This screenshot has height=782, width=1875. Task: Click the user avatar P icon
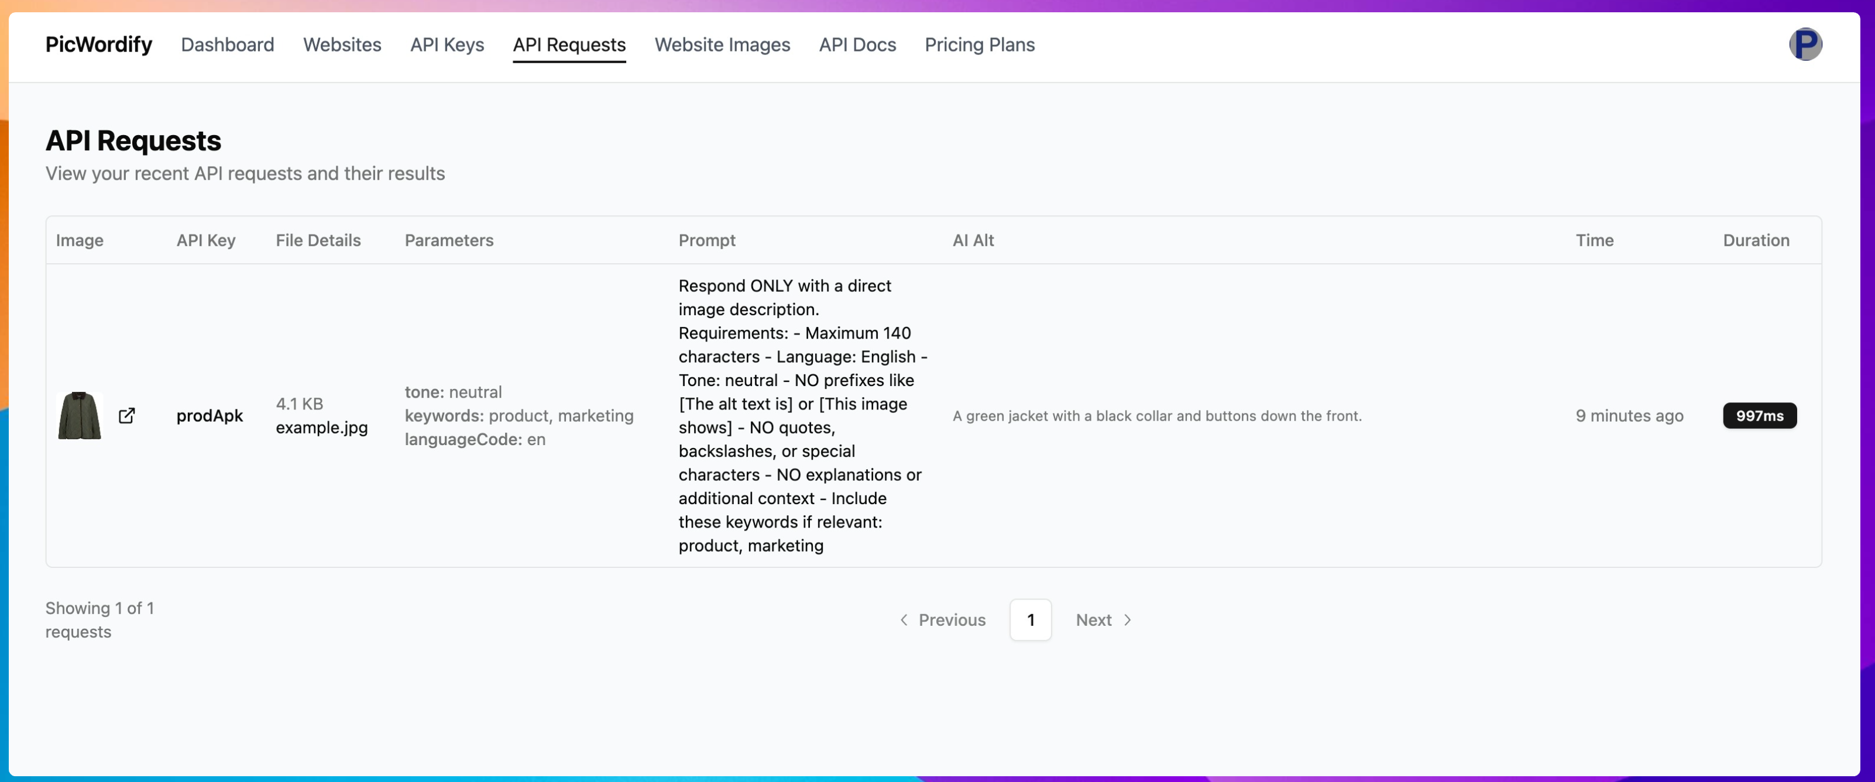(x=1805, y=44)
